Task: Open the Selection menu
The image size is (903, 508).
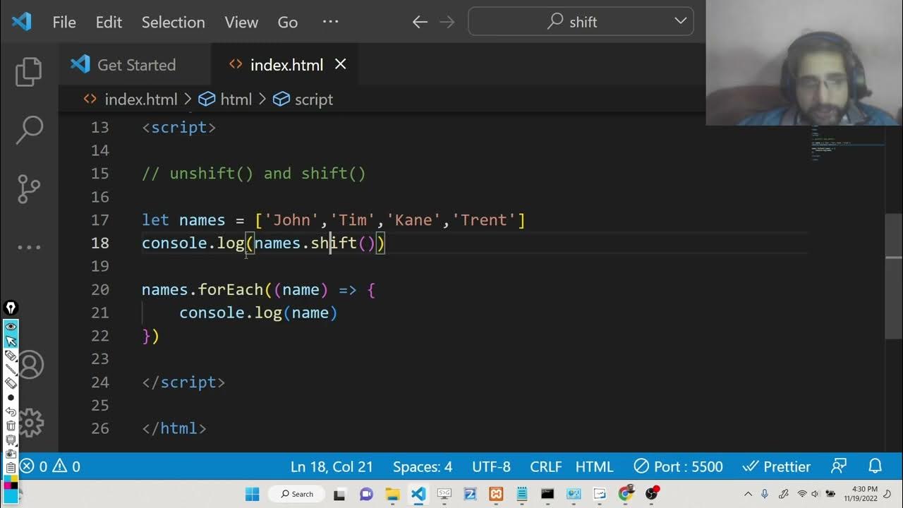Action: 173,22
